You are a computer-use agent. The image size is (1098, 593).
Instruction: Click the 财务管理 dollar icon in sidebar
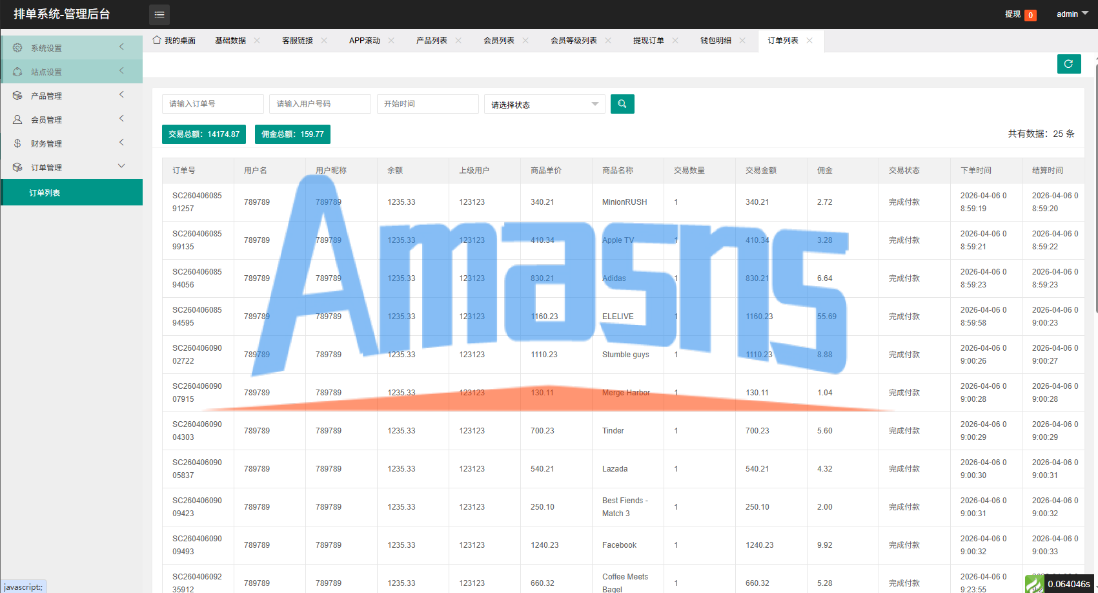(x=17, y=143)
